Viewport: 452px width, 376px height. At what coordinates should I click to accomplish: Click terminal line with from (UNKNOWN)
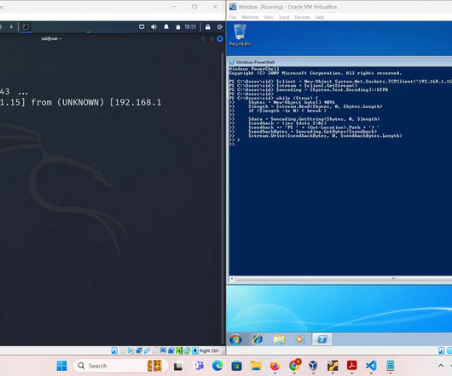pyautogui.click(x=81, y=102)
